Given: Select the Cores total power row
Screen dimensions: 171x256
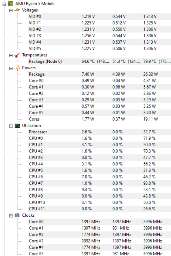Looking at the screenshot, I should click(x=34, y=119).
